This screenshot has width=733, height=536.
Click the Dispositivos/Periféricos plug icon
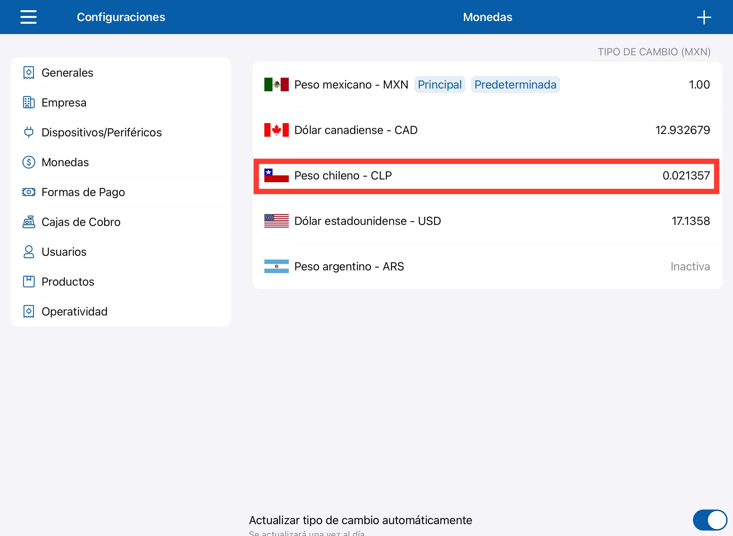pos(29,132)
